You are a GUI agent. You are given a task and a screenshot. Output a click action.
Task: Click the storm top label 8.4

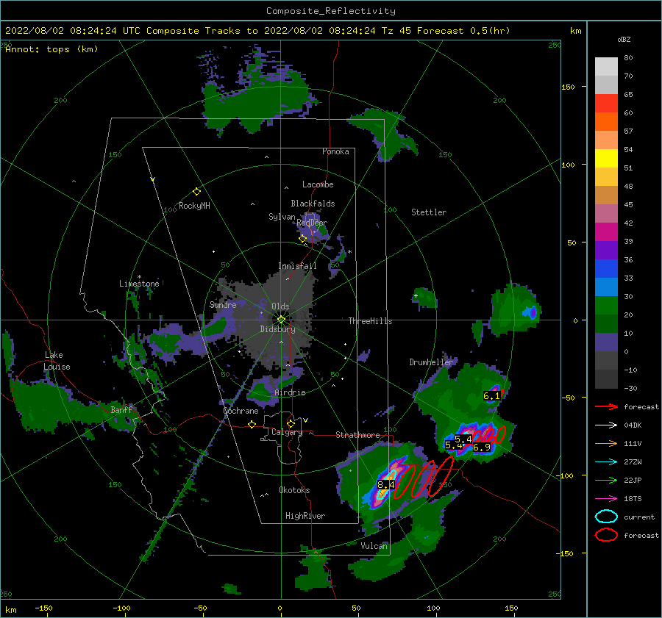tap(385, 485)
